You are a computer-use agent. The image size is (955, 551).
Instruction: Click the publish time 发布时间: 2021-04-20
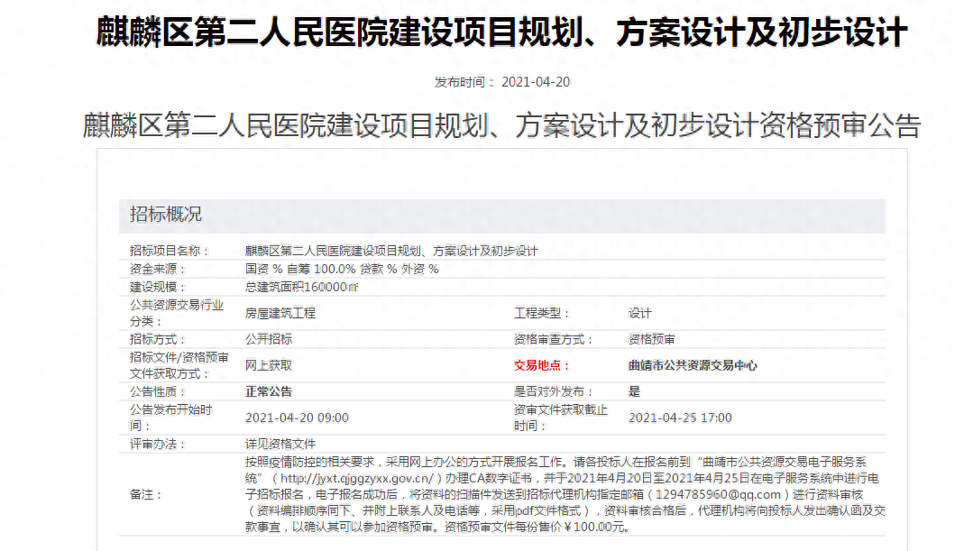tap(502, 82)
